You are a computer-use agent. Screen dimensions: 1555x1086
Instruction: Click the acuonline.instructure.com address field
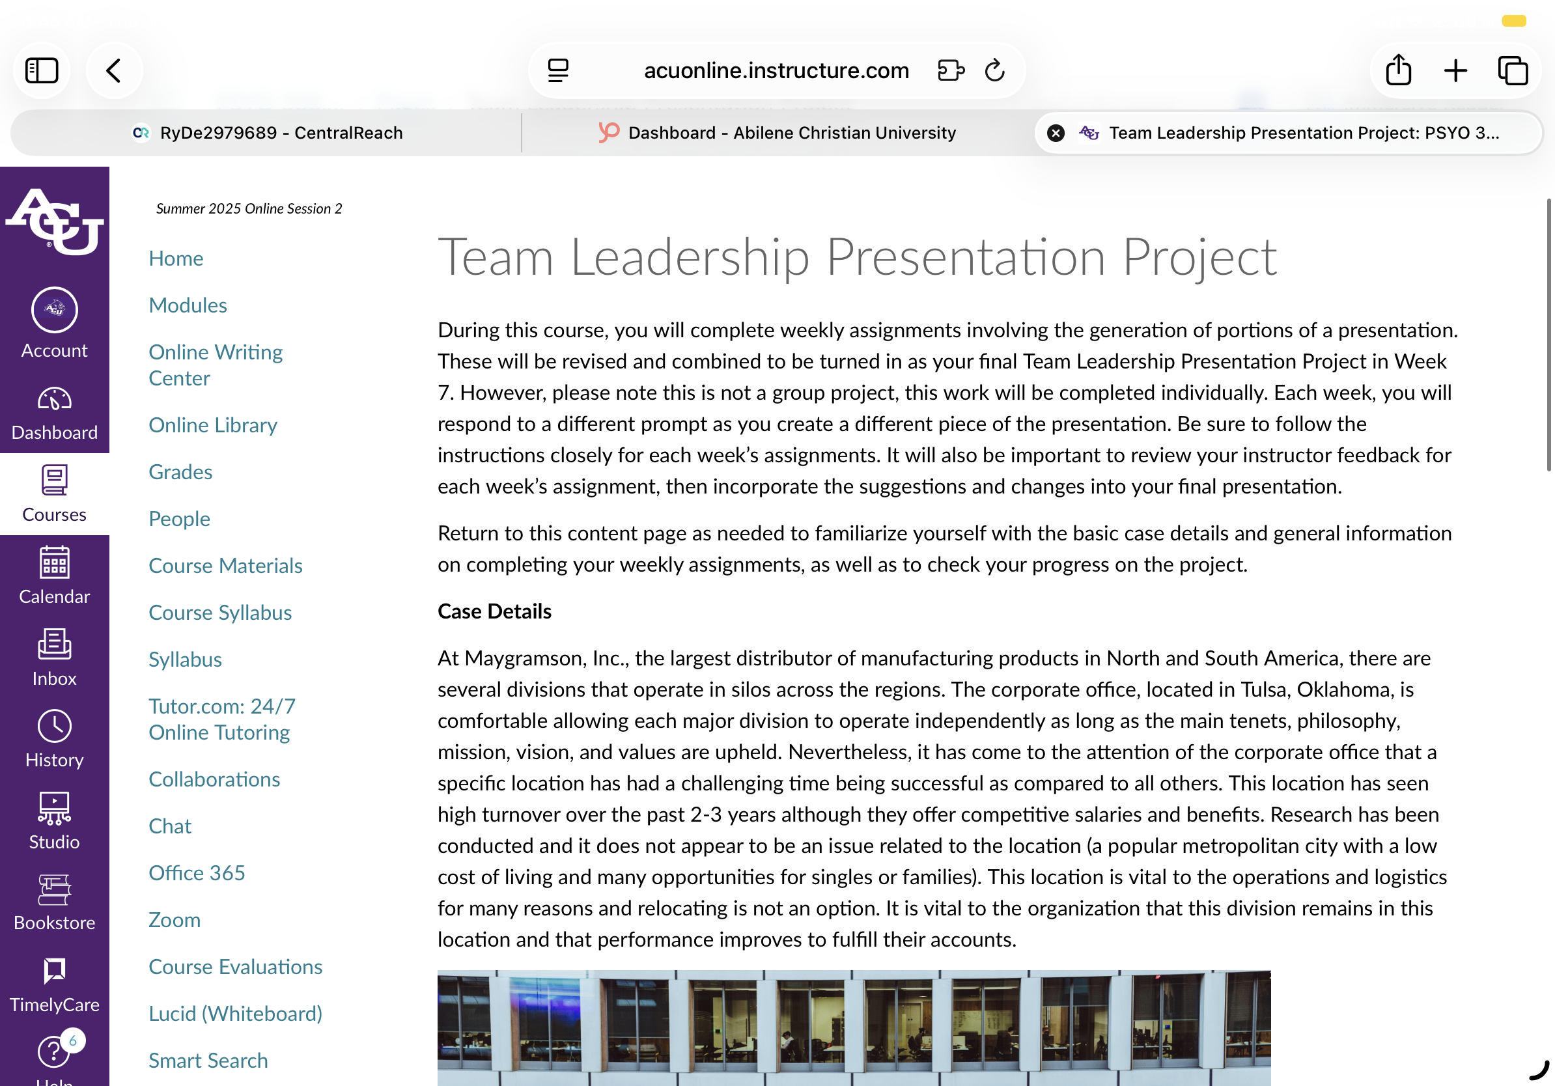(776, 70)
